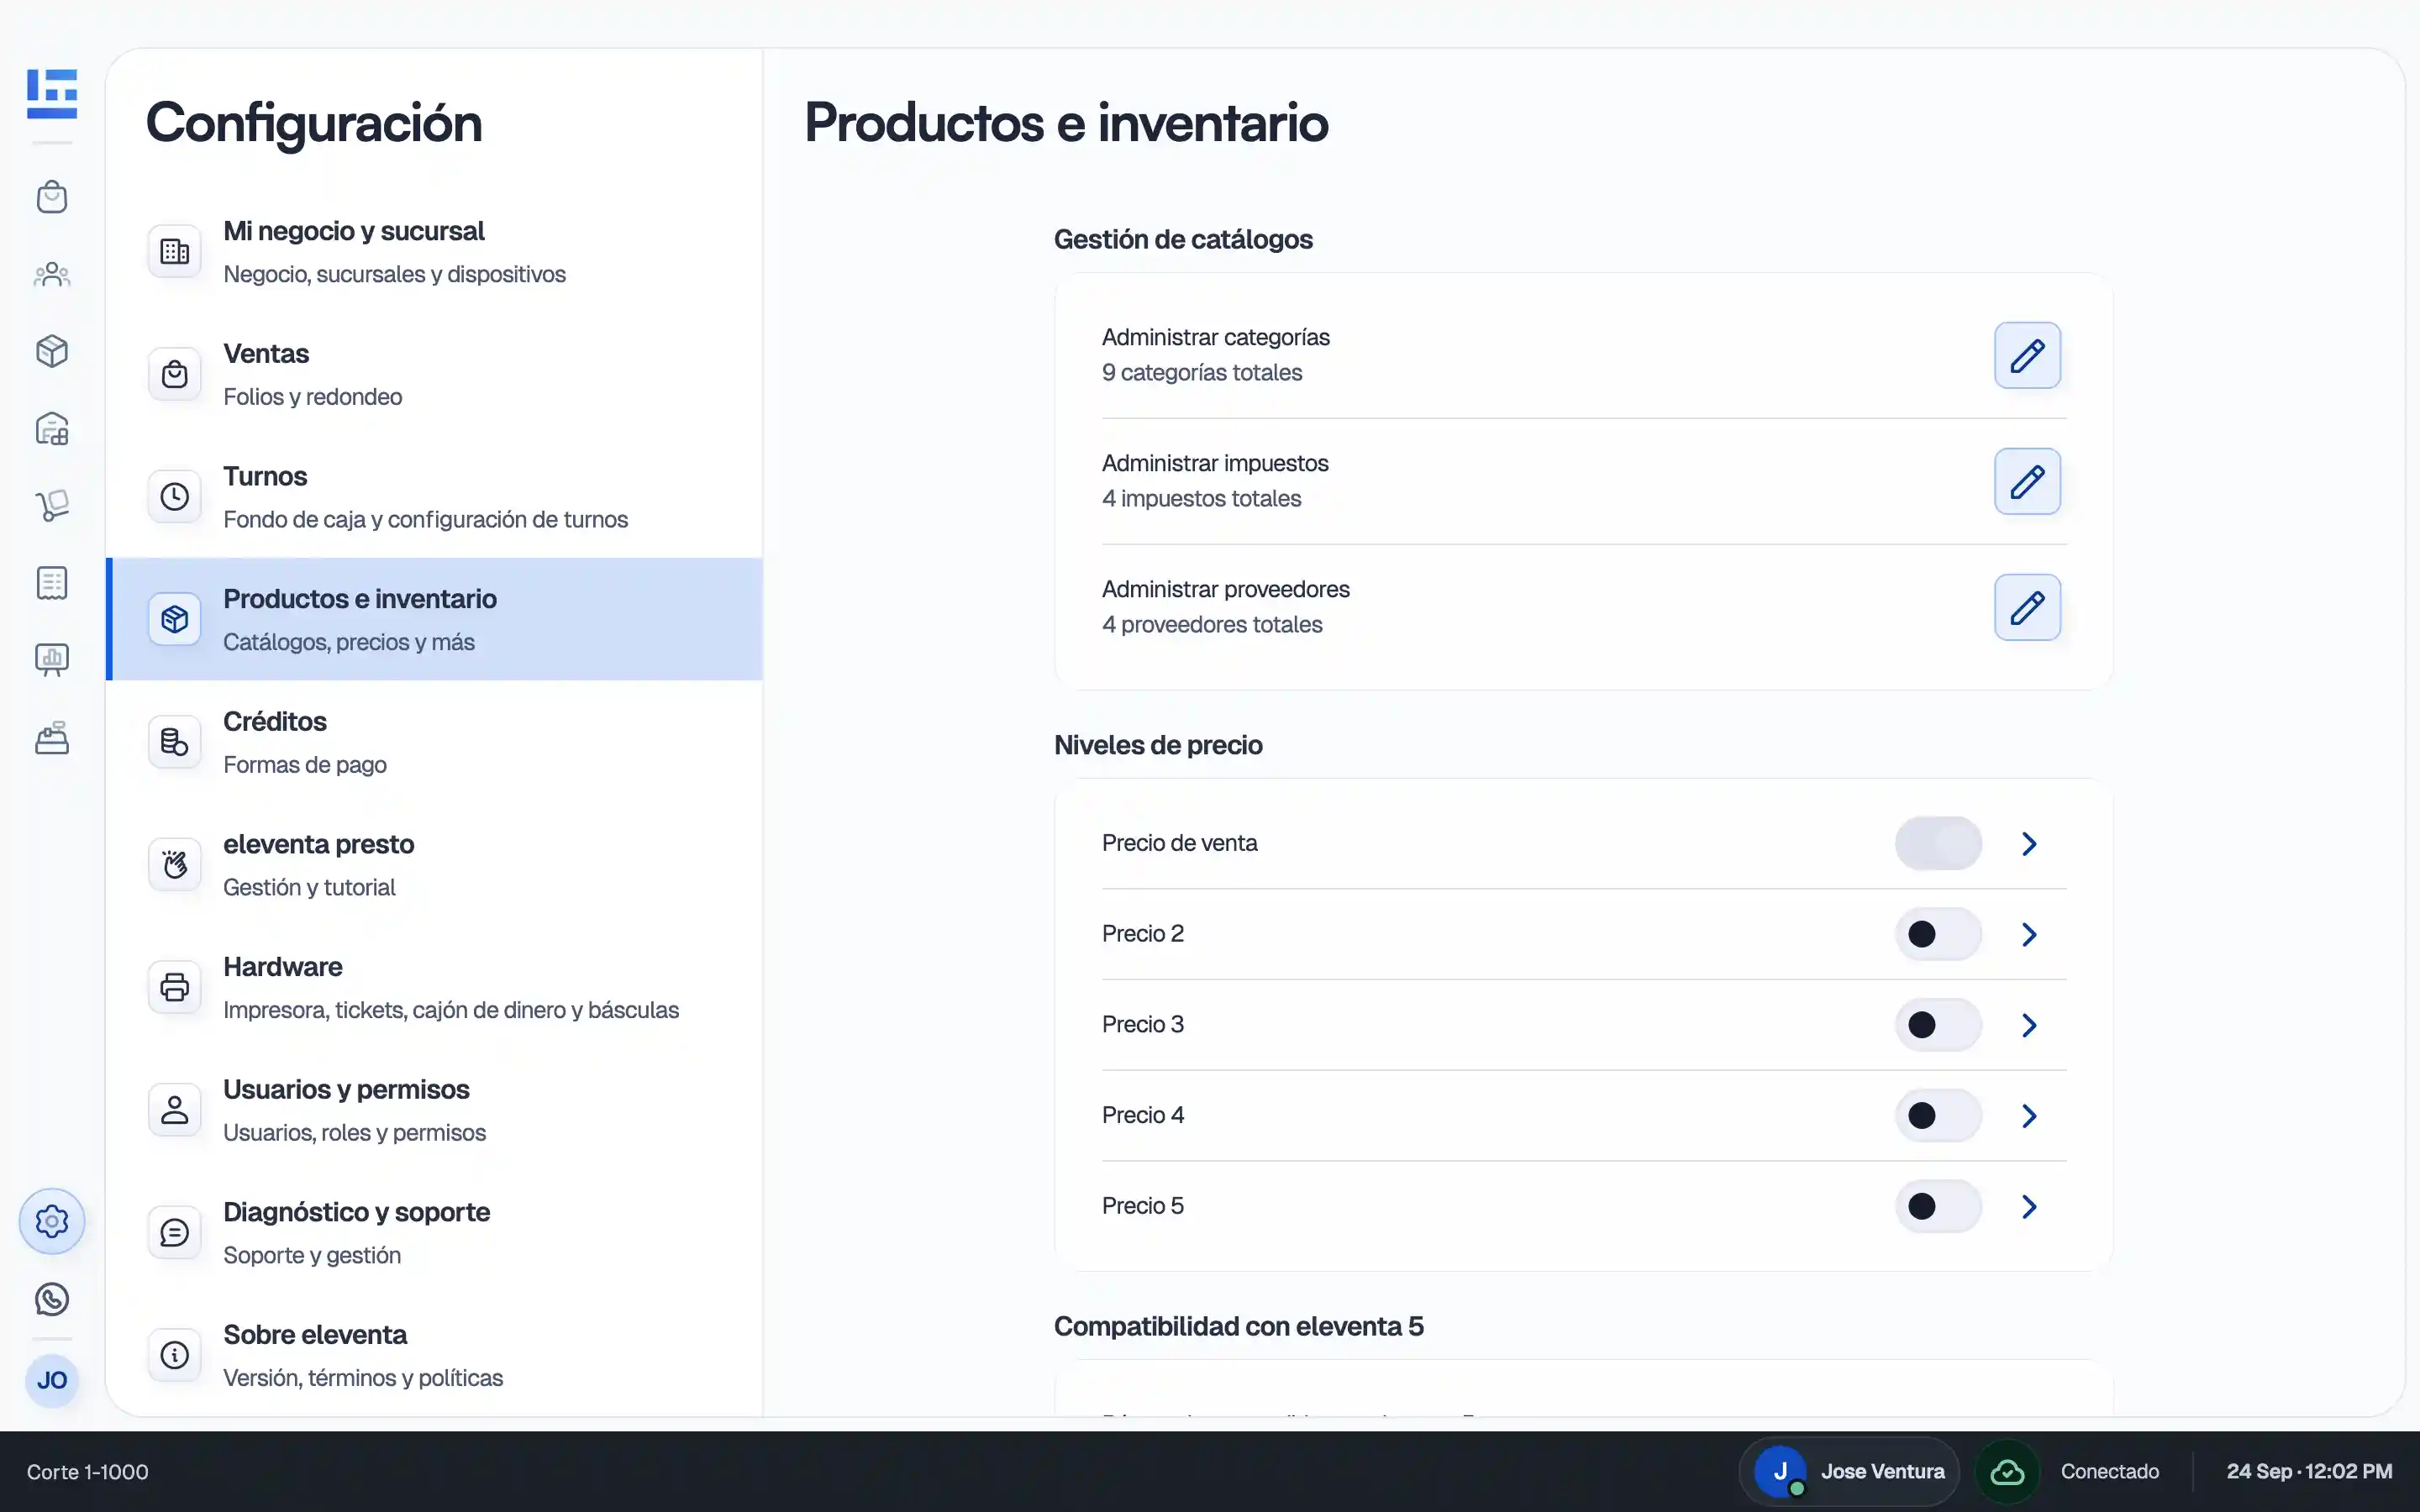Edit Administrar impuestos with pencil icon
This screenshot has height=1512, width=2420.
point(2027,481)
